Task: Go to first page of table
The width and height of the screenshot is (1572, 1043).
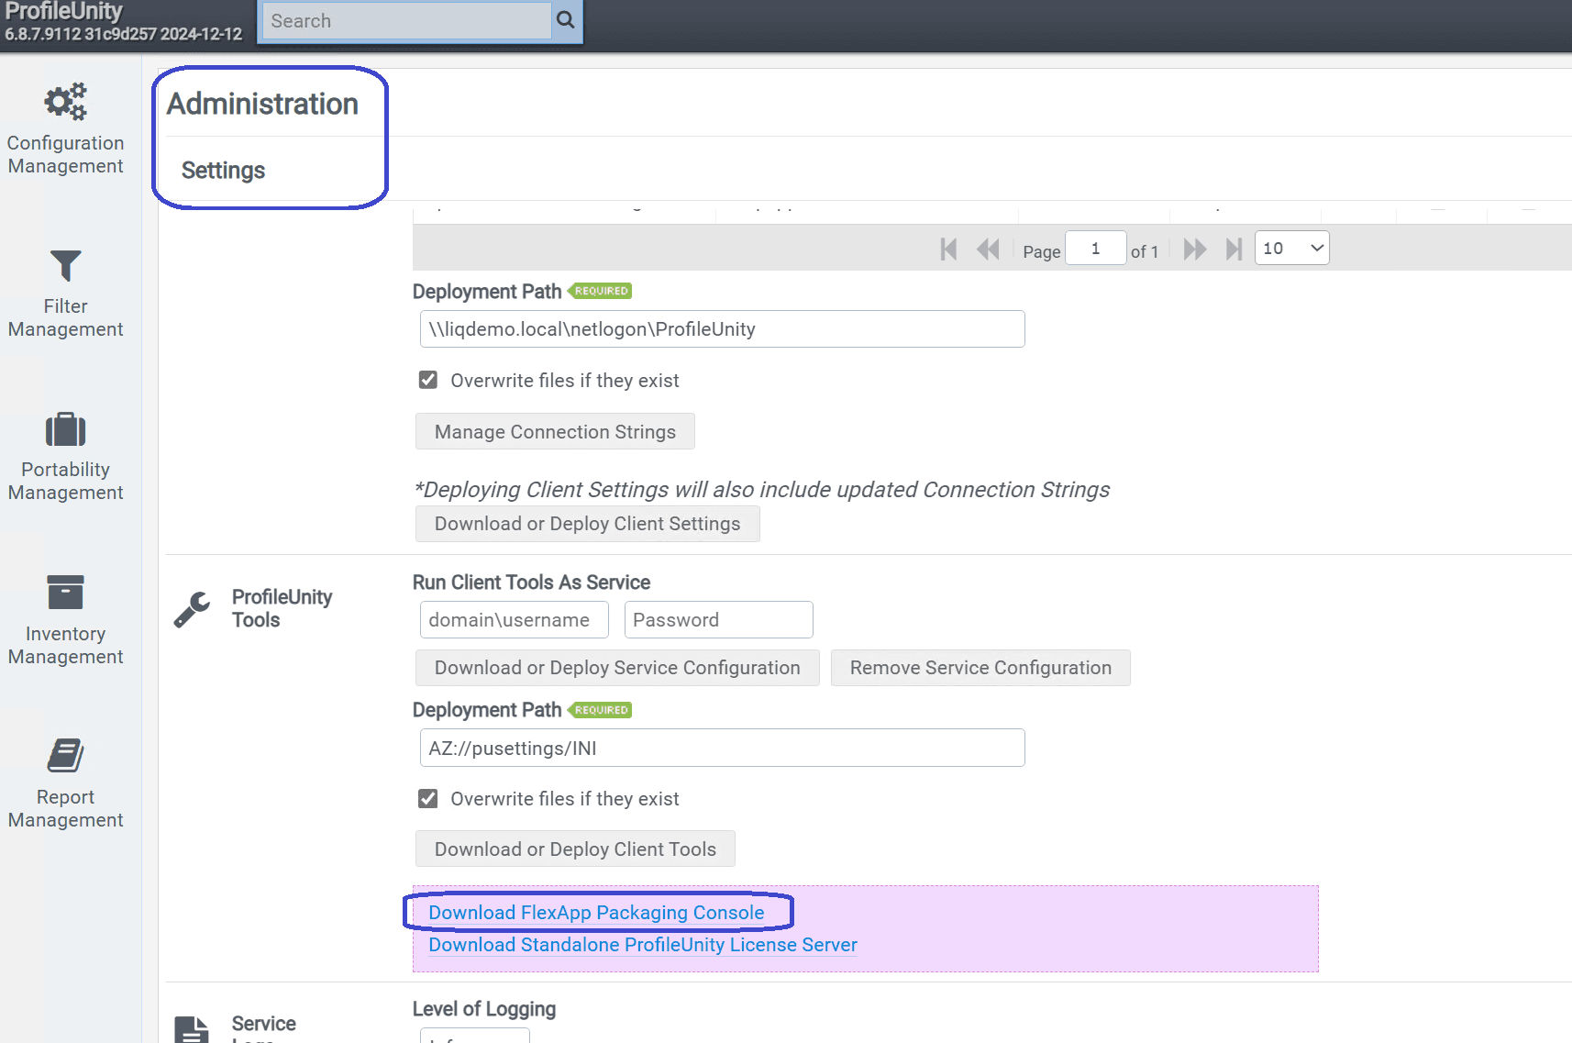Action: (x=948, y=250)
